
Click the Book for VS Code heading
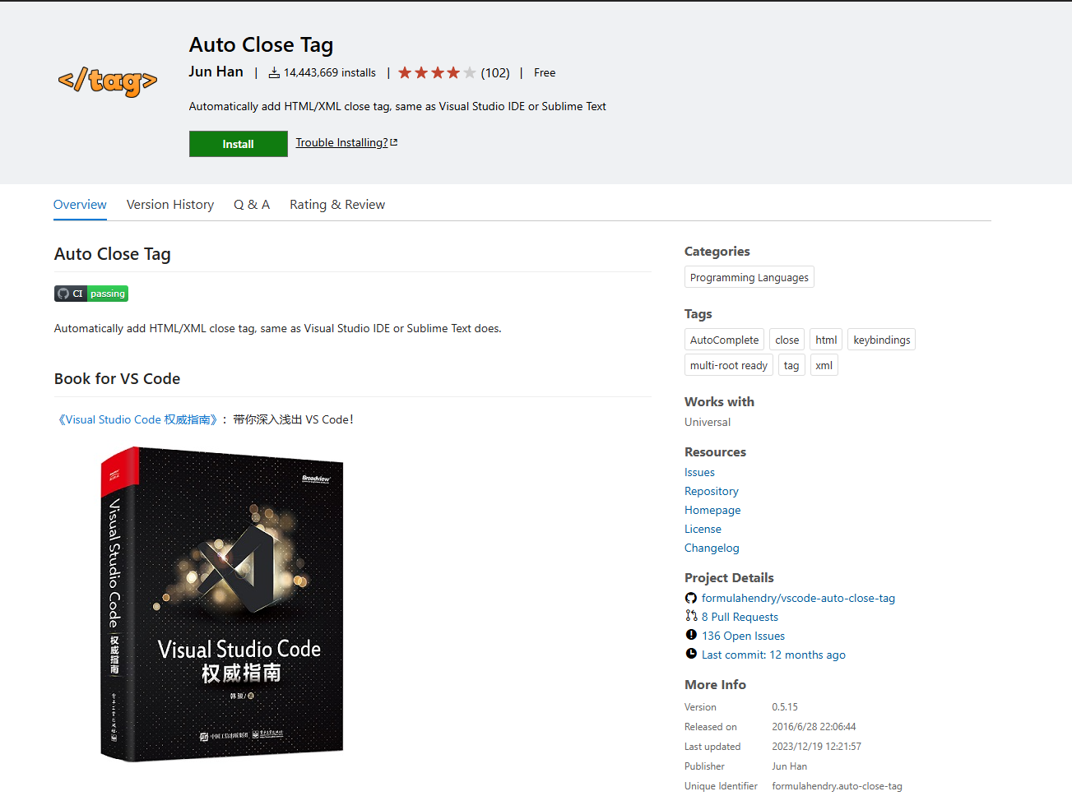[117, 378]
